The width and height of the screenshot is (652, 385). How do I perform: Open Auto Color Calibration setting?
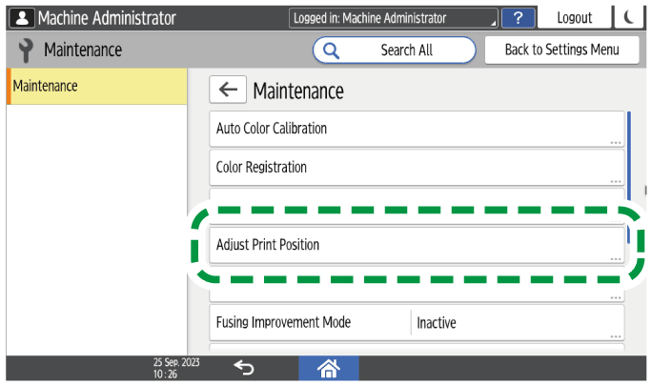pyautogui.click(x=416, y=129)
